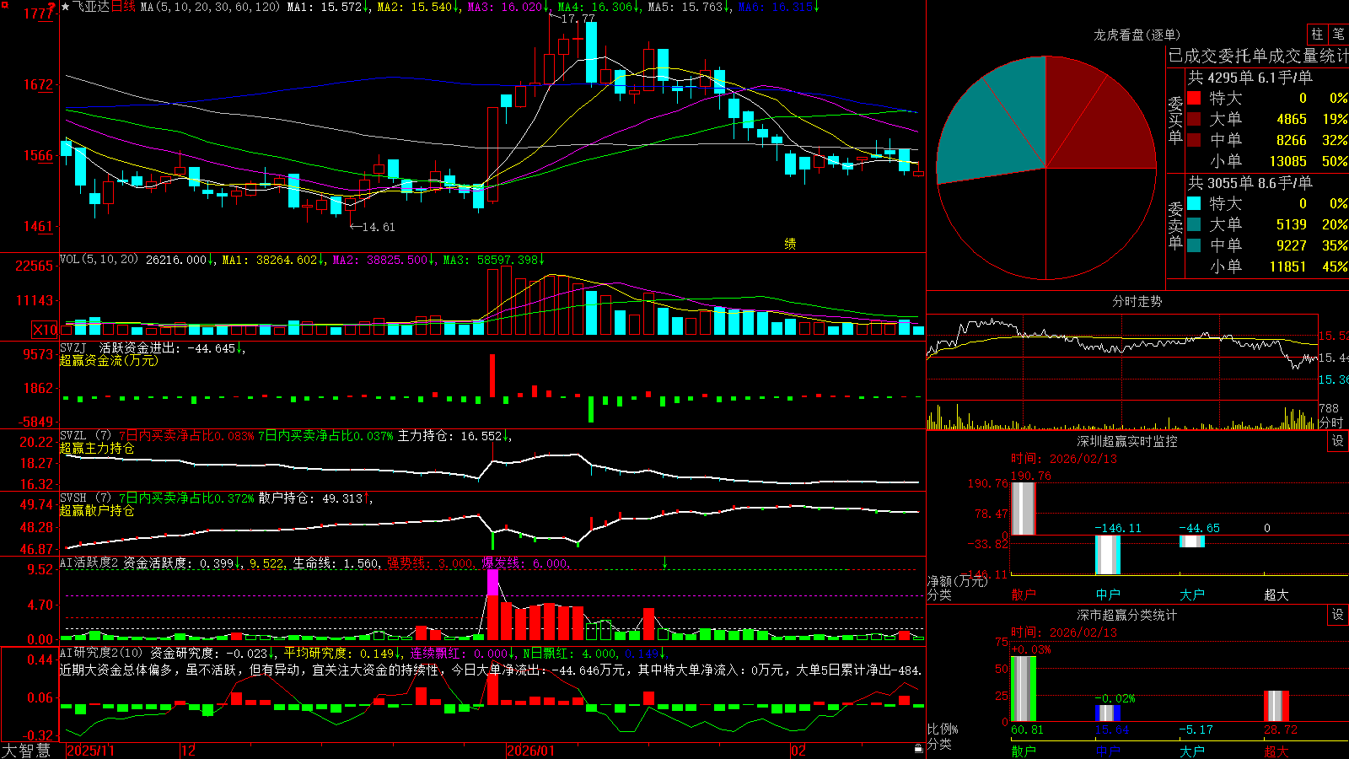Click the 17.77 high price label

578,18
